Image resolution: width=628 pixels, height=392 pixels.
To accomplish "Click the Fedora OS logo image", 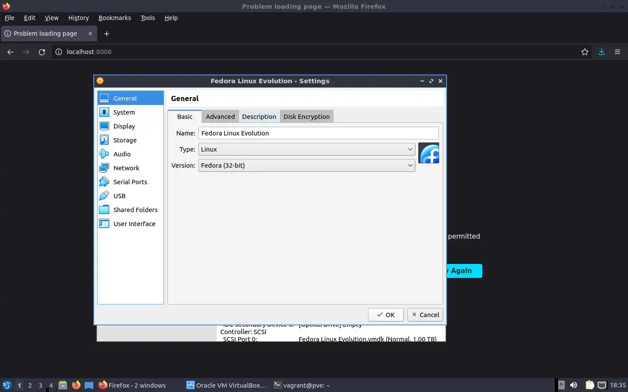I will (429, 153).
